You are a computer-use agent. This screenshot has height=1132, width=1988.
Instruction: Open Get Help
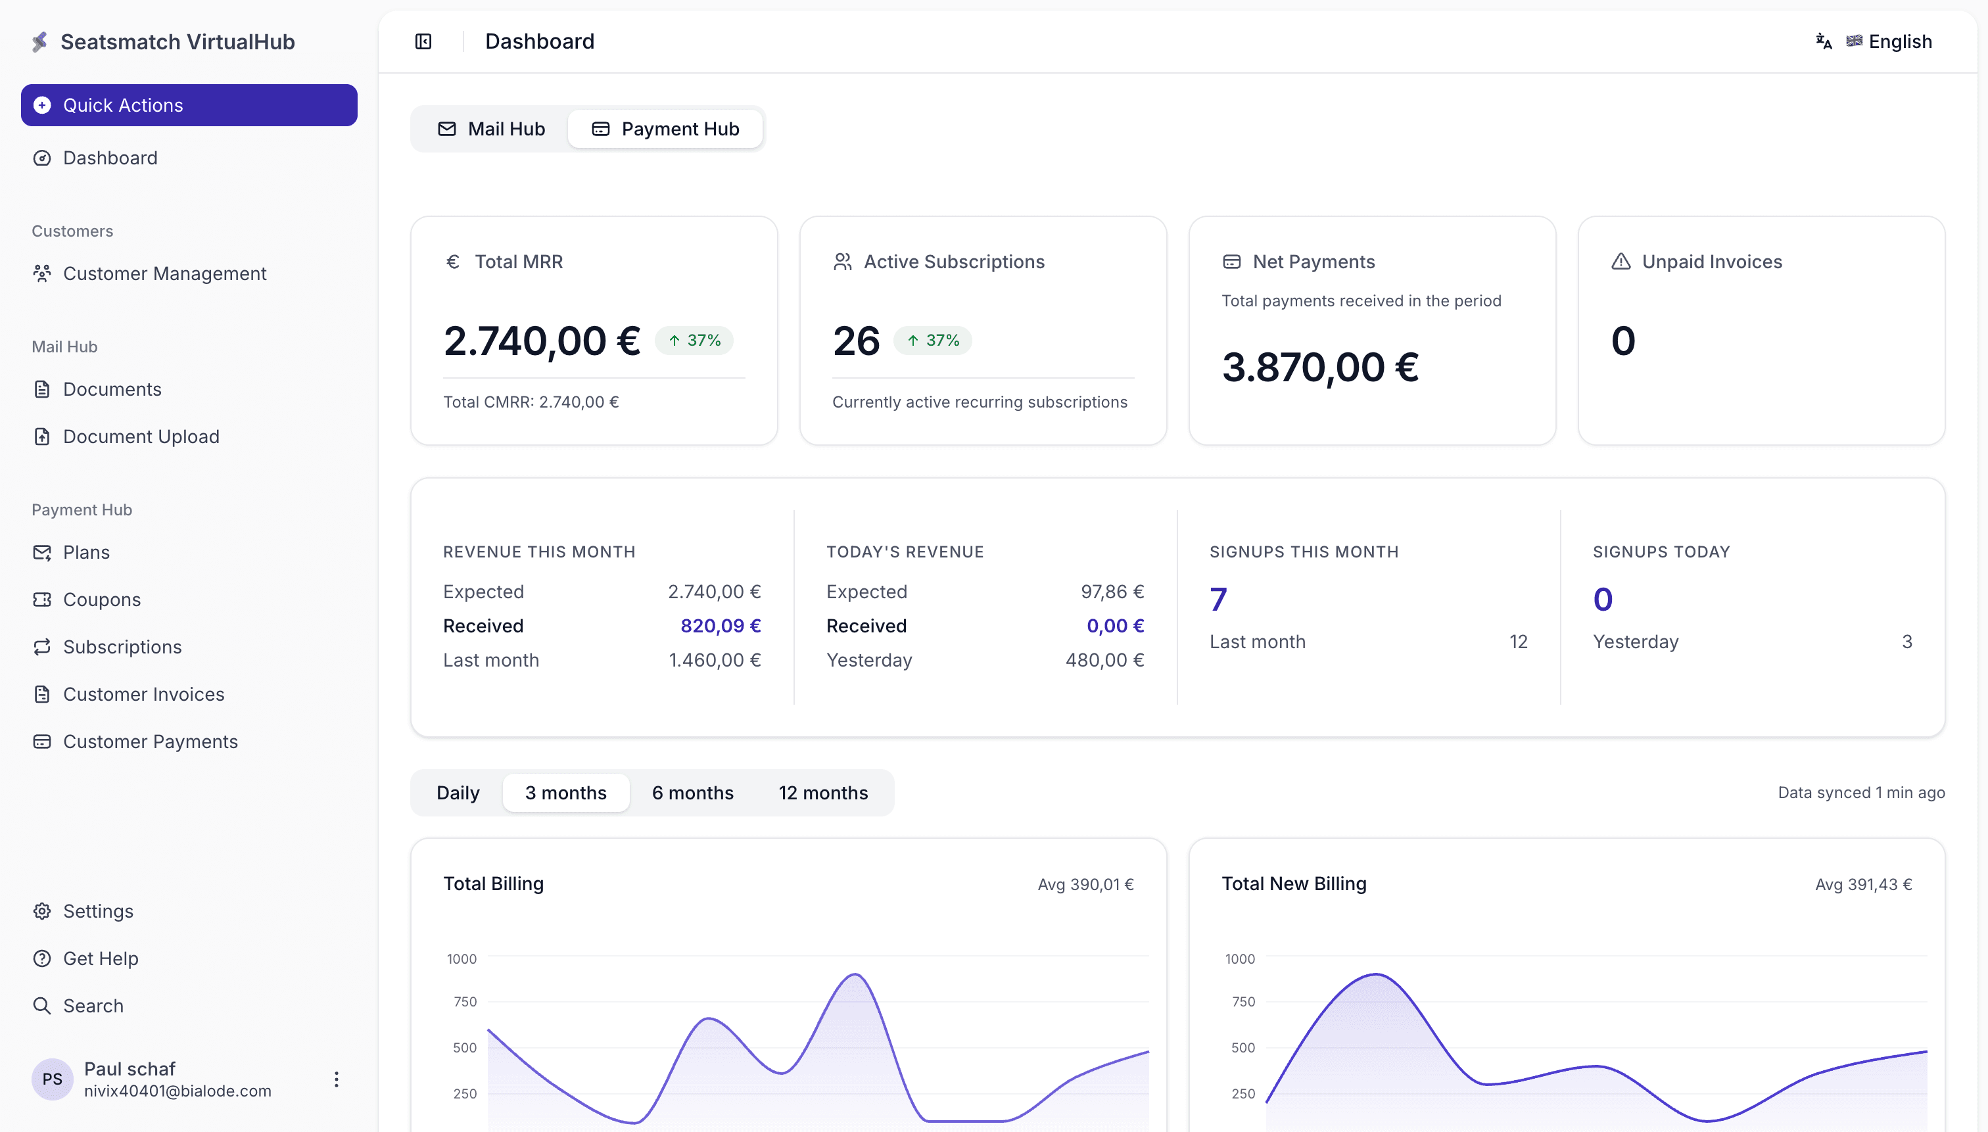click(189, 958)
